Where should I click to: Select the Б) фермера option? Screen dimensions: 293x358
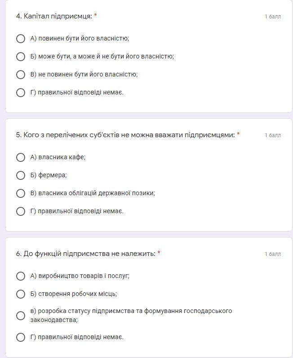point(21,175)
